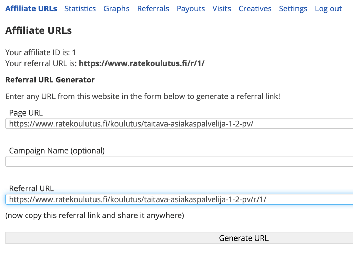The height and width of the screenshot is (265, 353).
Task: Click the 'now copy this referral link' note
Action: (95, 215)
